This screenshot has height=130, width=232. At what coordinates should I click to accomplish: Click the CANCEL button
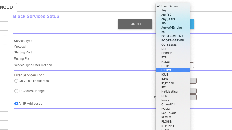(x=135, y=24)
